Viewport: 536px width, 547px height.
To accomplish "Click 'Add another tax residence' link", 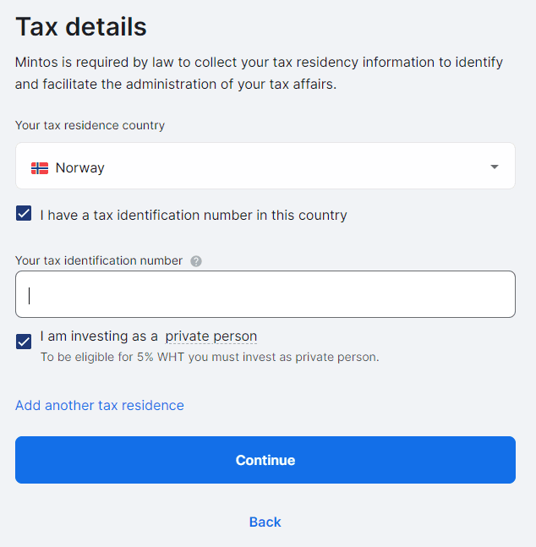I will [x=100, y=405].
